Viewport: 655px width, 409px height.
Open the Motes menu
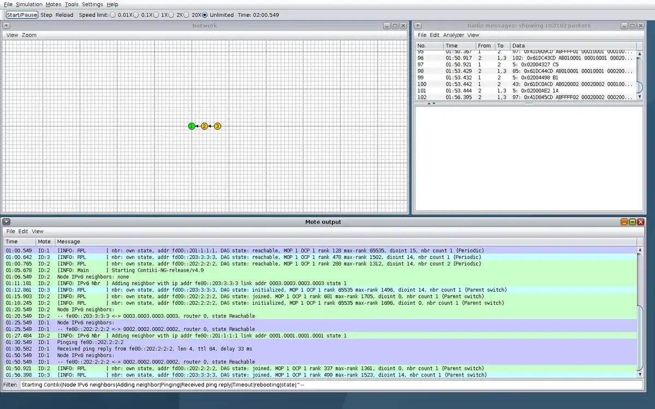click(53, 4)
